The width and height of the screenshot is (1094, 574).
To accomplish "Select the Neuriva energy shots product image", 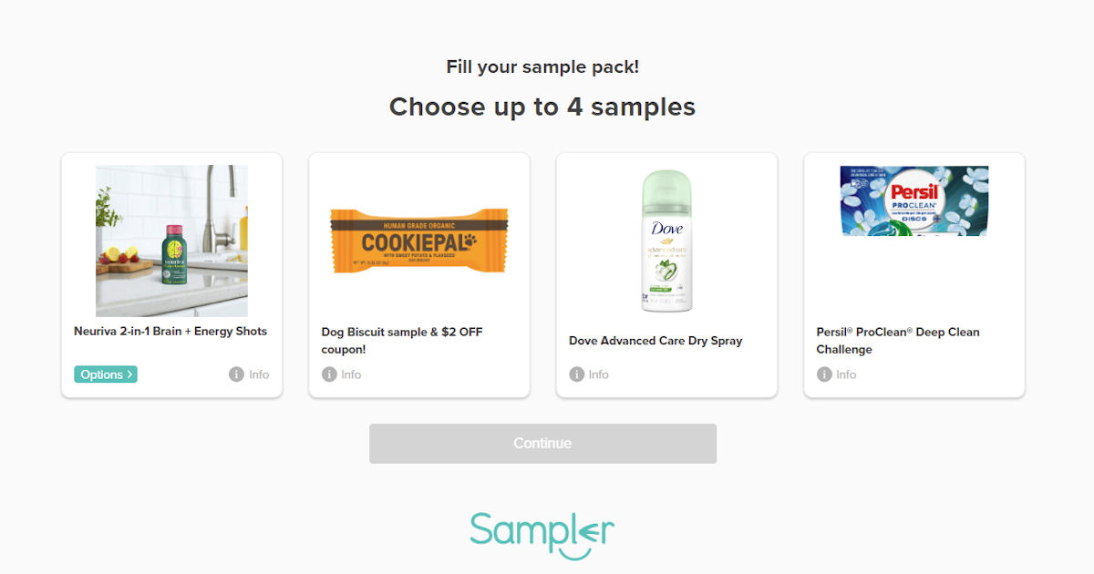I will tap(171, 241).
